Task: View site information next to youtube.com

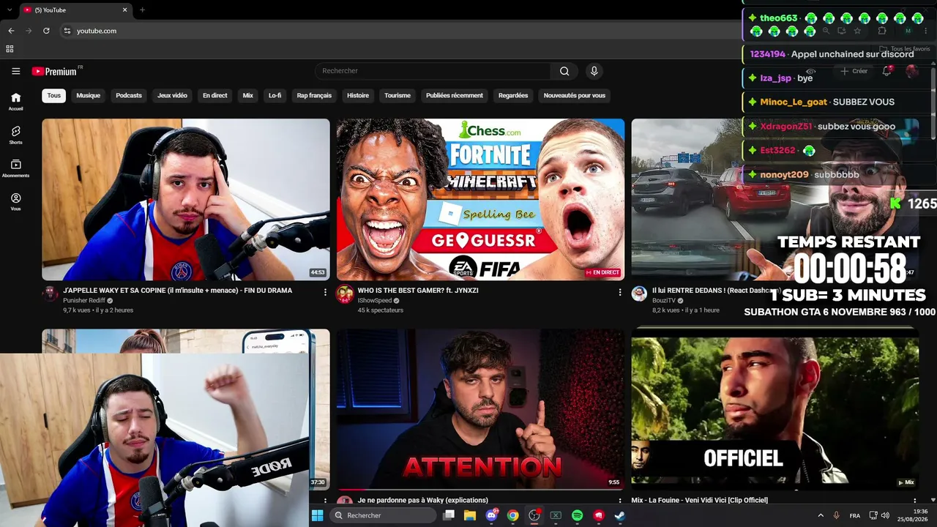Action: 67,31
